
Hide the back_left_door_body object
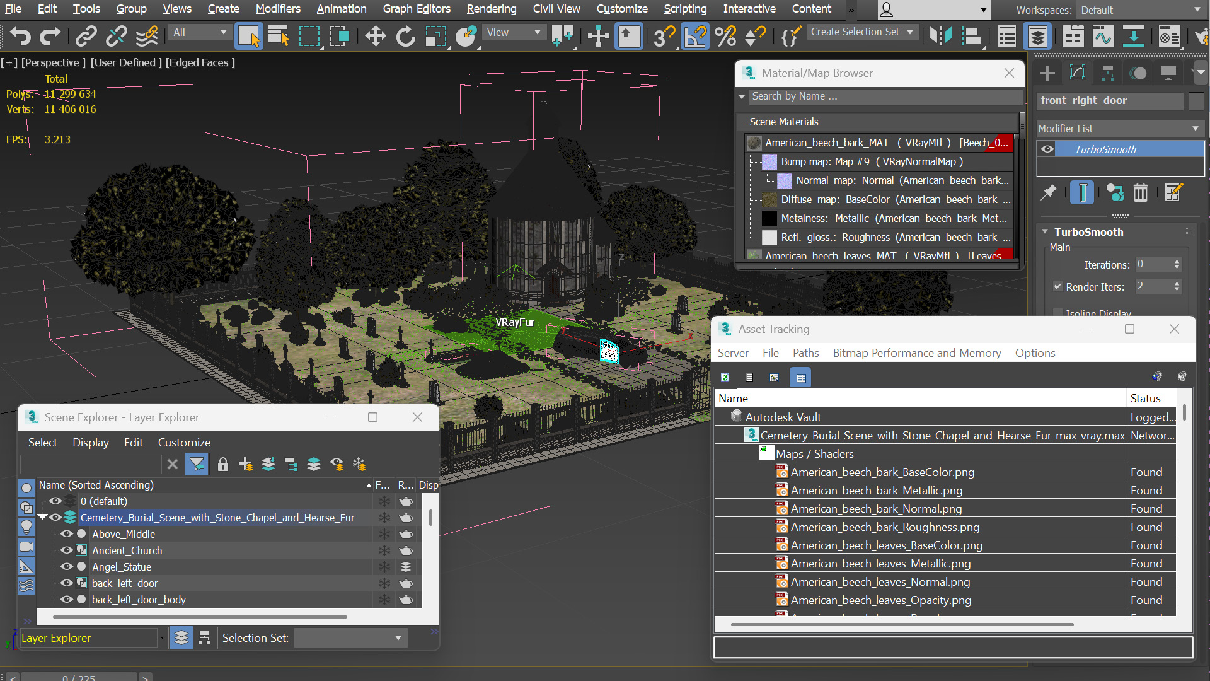[66, 599]
